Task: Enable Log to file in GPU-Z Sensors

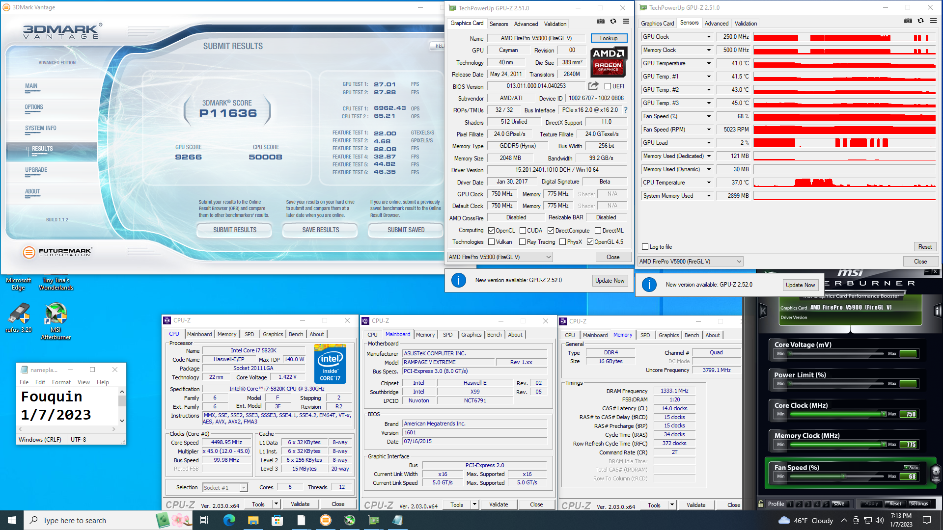Action: click(645, 247)
